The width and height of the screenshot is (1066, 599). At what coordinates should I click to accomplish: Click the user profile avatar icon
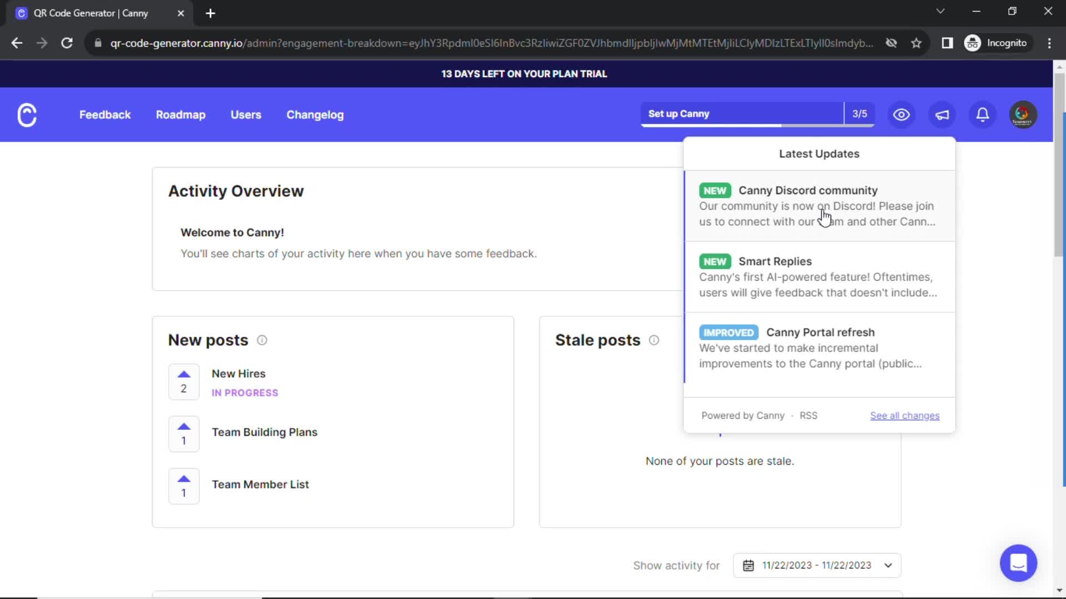click(x=1023, y=115)
